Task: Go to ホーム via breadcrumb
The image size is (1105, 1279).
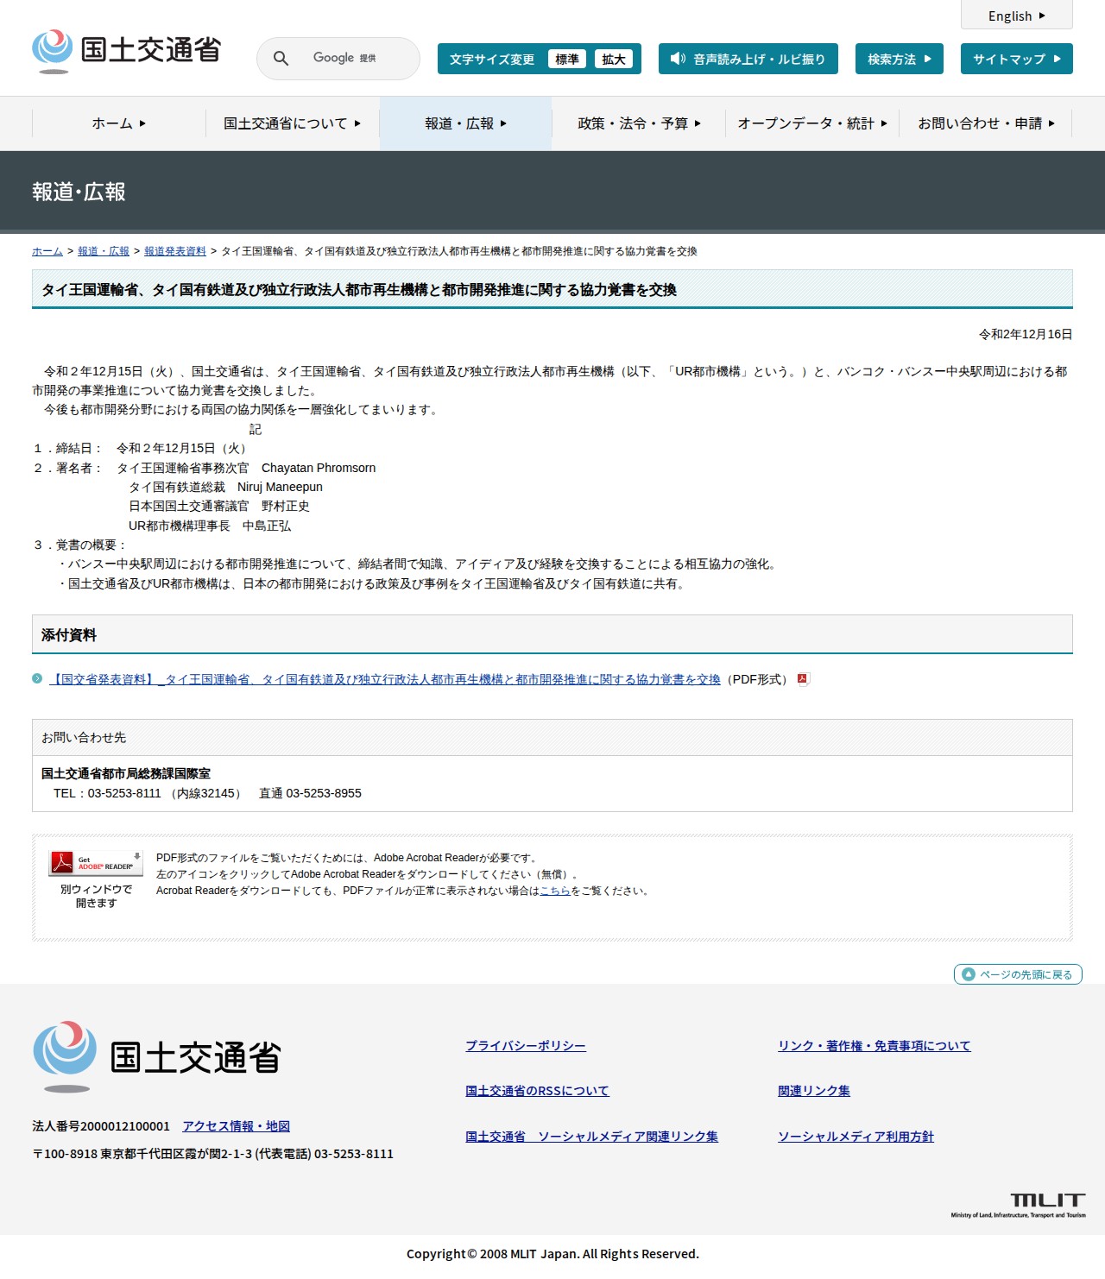Action: [x=47, y=251]
